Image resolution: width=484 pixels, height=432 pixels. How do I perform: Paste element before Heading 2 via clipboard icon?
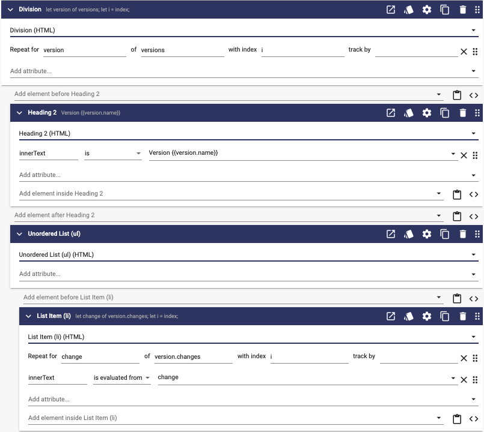tap(457, 95)
